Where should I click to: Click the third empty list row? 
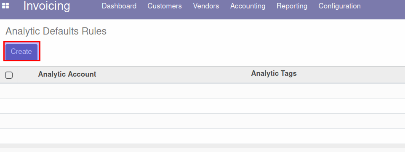click(202, 121)
